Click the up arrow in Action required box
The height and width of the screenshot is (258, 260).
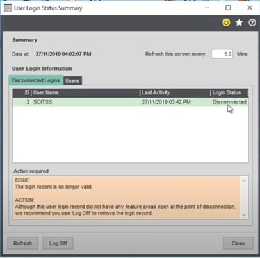(x=244, y=181)
